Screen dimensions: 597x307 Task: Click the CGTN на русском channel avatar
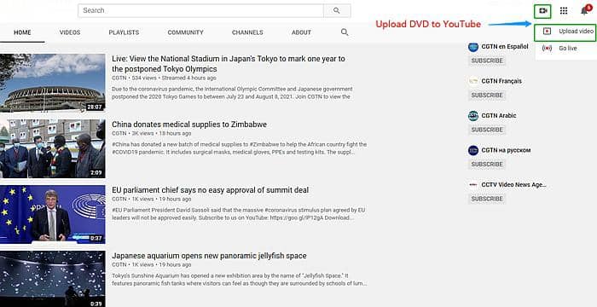coord(473,150)
